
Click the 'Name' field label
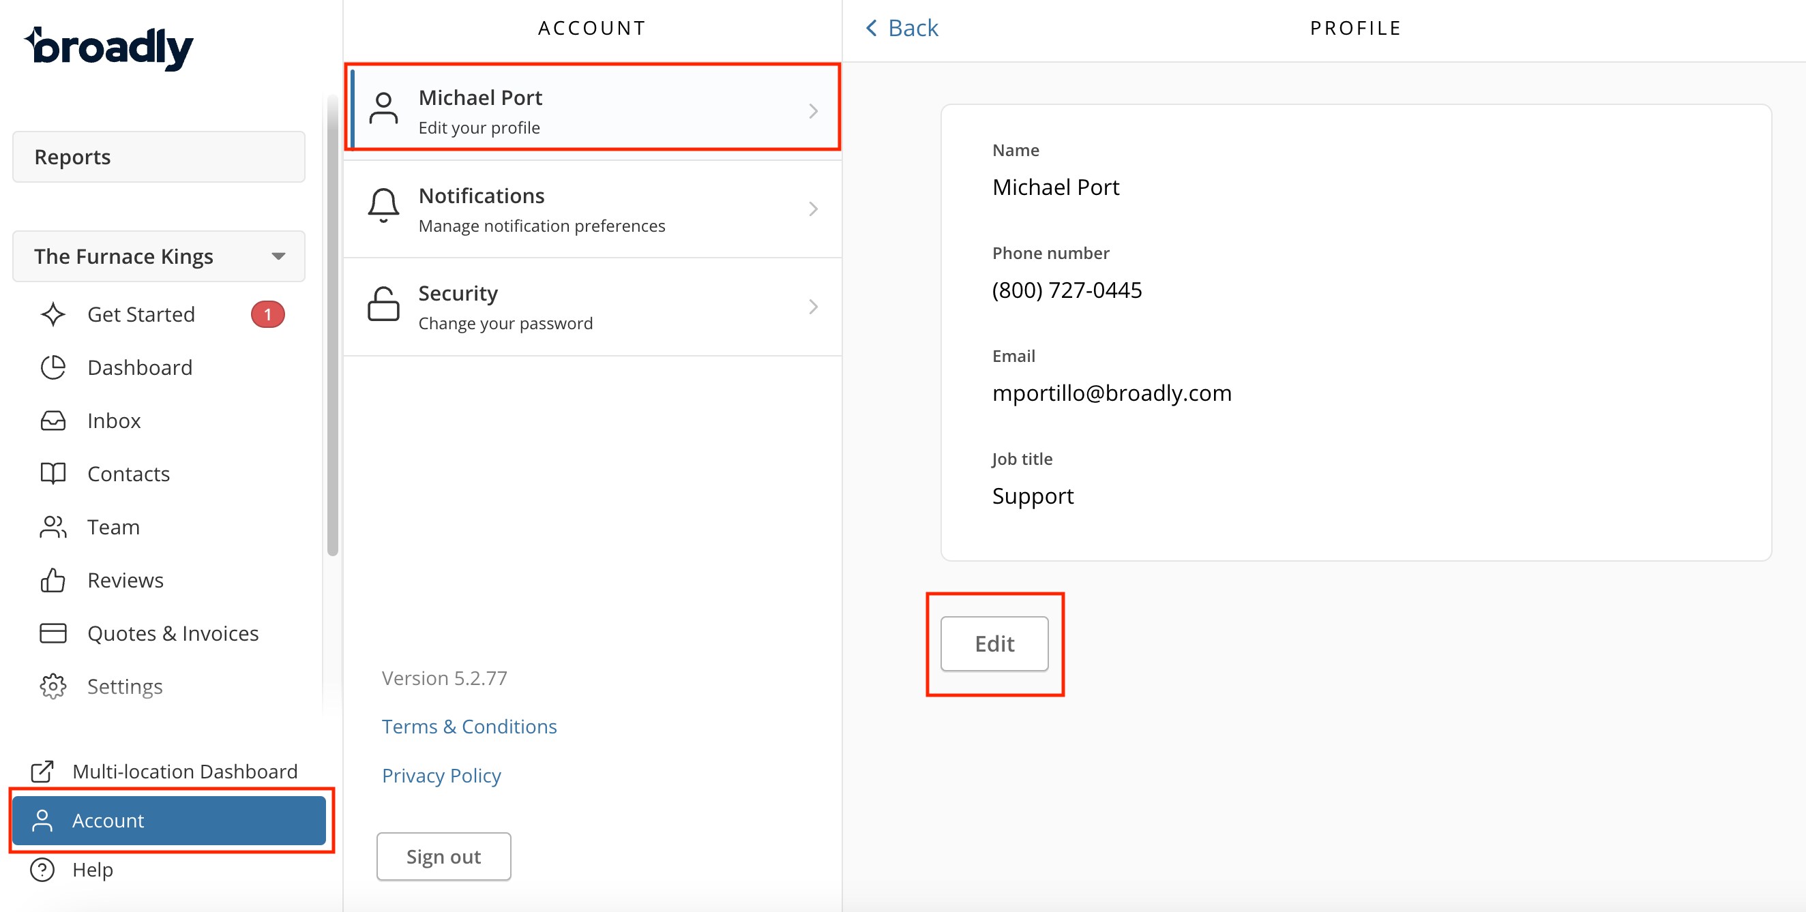coord(1015,150)
